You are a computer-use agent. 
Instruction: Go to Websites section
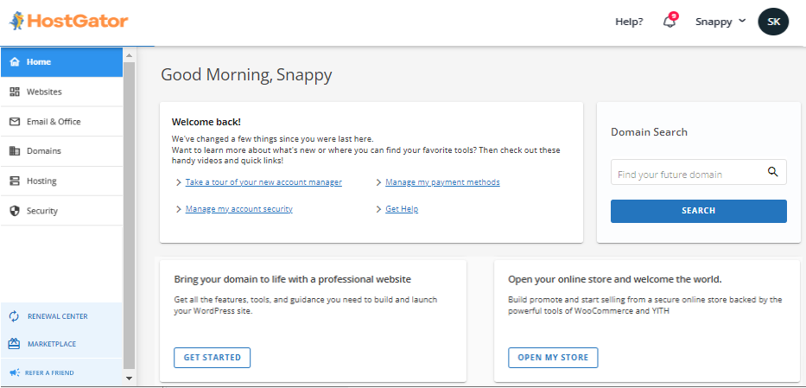[61, 92]
